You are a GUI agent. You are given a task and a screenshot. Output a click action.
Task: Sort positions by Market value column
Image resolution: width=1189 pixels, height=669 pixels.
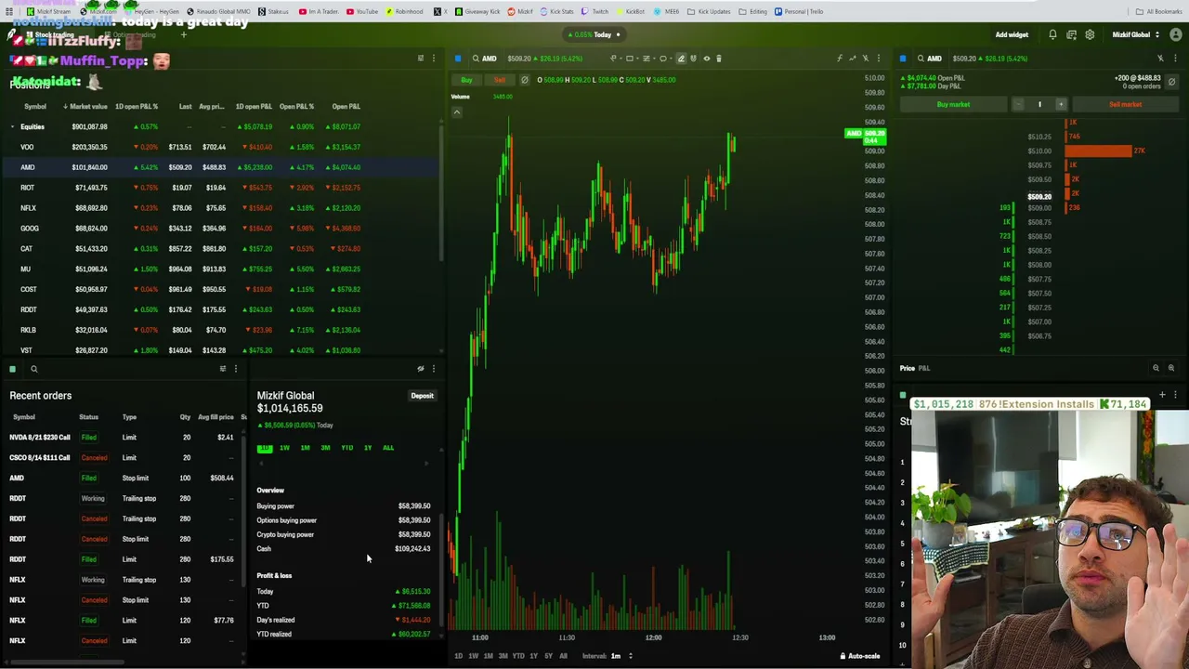pyautogui.click(x=85, y=106)
